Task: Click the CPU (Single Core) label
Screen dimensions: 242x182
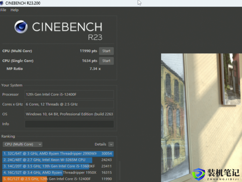Action: coord(18,61)
